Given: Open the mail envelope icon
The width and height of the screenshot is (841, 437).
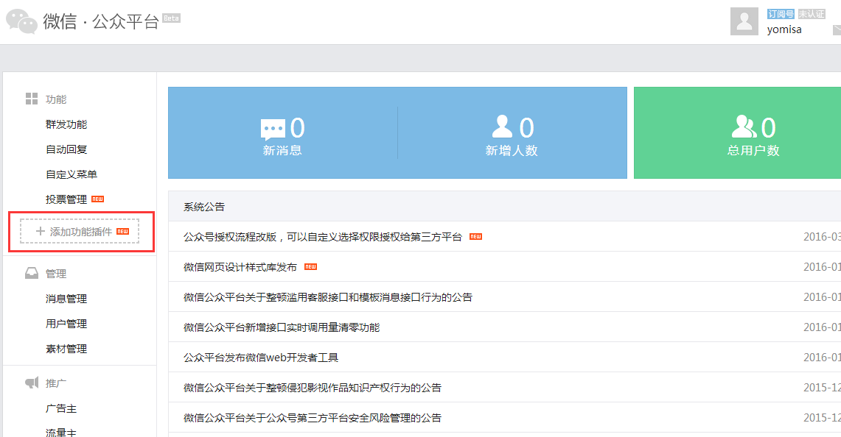Looking at the screenshot, I should click(837, 30).
